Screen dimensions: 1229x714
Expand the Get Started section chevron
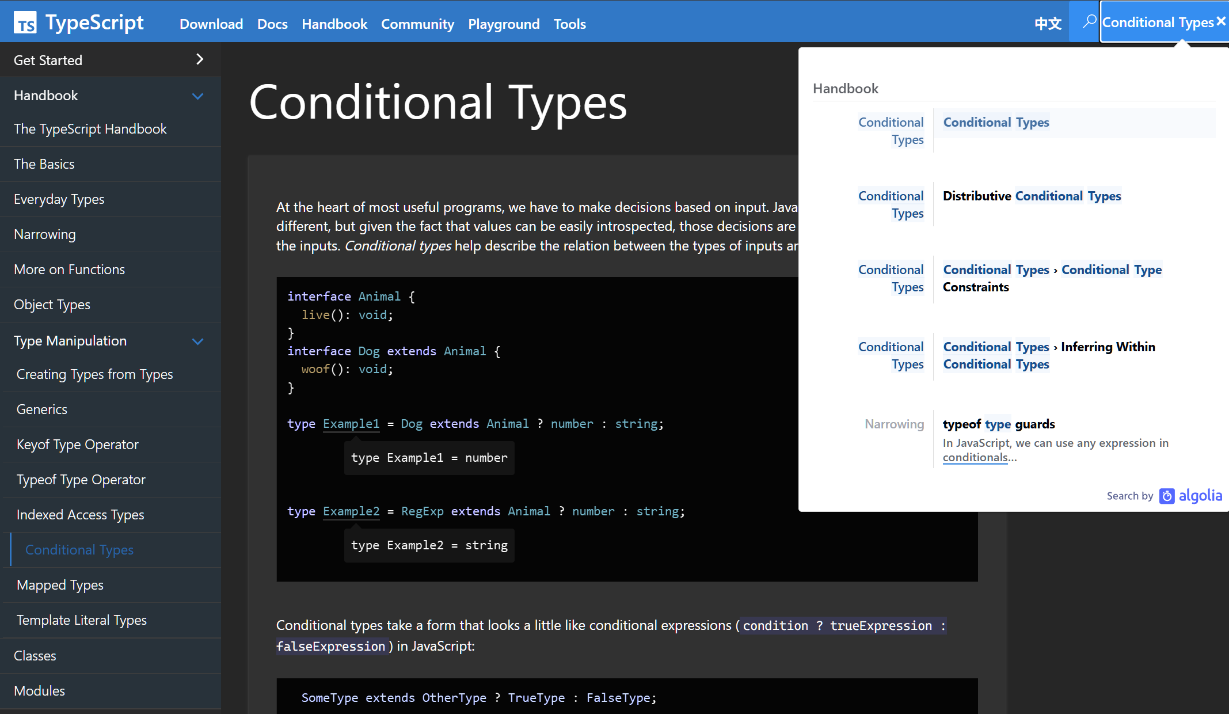[x=200, y=59]
